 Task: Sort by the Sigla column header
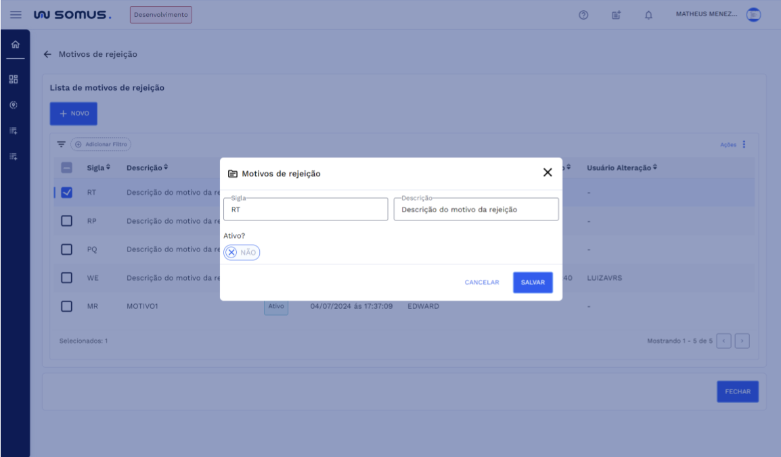click(98, 168)
